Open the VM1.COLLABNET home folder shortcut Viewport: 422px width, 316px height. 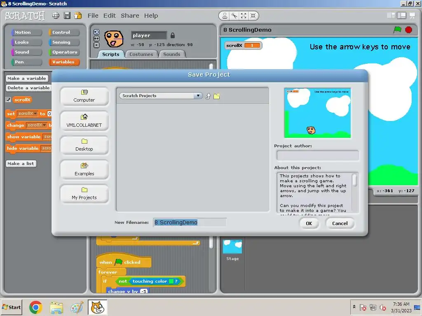[84, 121]
